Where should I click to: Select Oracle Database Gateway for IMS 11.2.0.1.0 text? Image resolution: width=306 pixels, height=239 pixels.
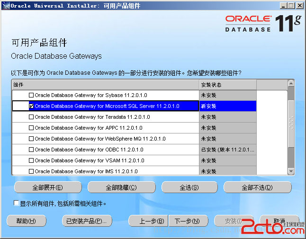(86, 171)
